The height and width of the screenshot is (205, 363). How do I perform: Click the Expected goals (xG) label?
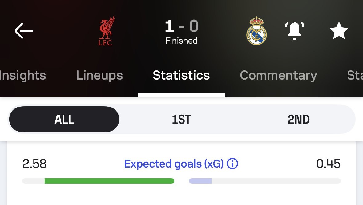tap(174, 164)
